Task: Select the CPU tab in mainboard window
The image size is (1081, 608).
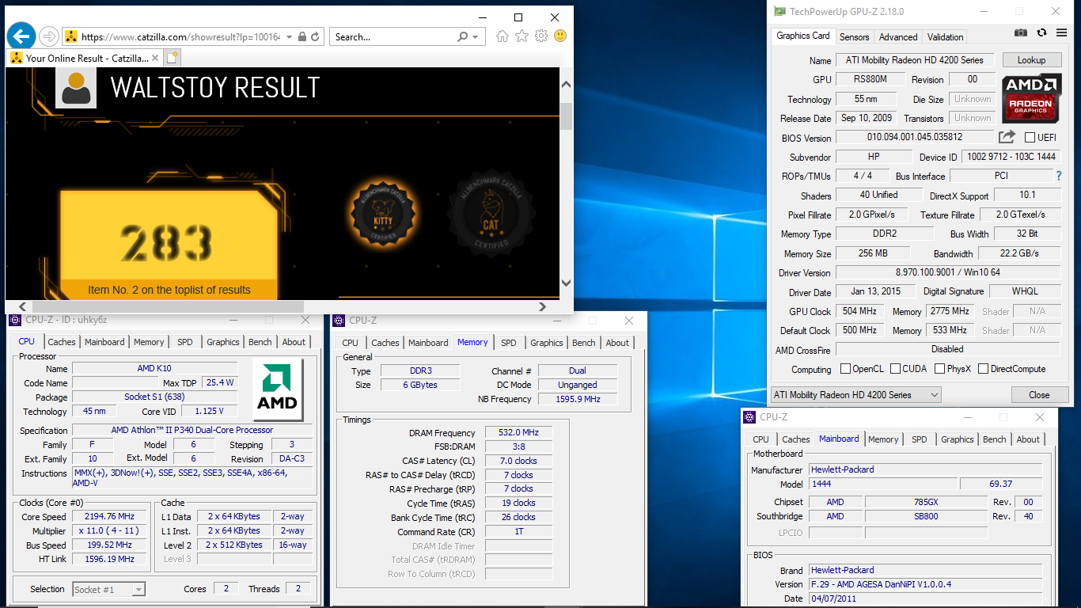Action: click(x=760, y=439)
